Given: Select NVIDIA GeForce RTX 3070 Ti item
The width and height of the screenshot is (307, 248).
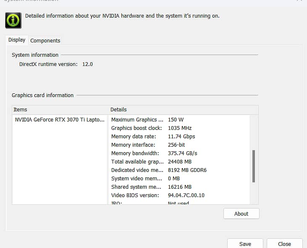Looking at the screenshot, I should (x=60, y=120).
